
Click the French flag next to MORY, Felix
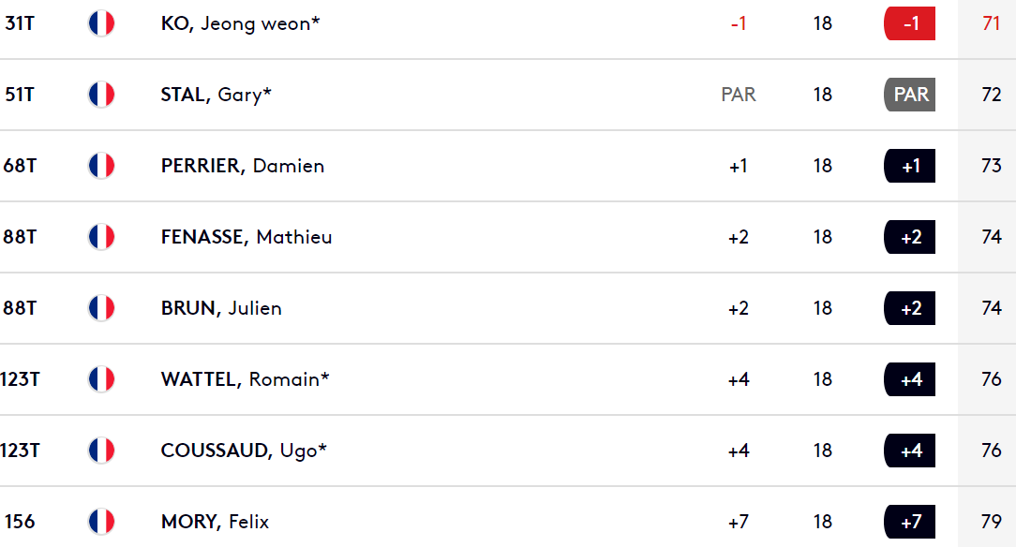point(101,522)
